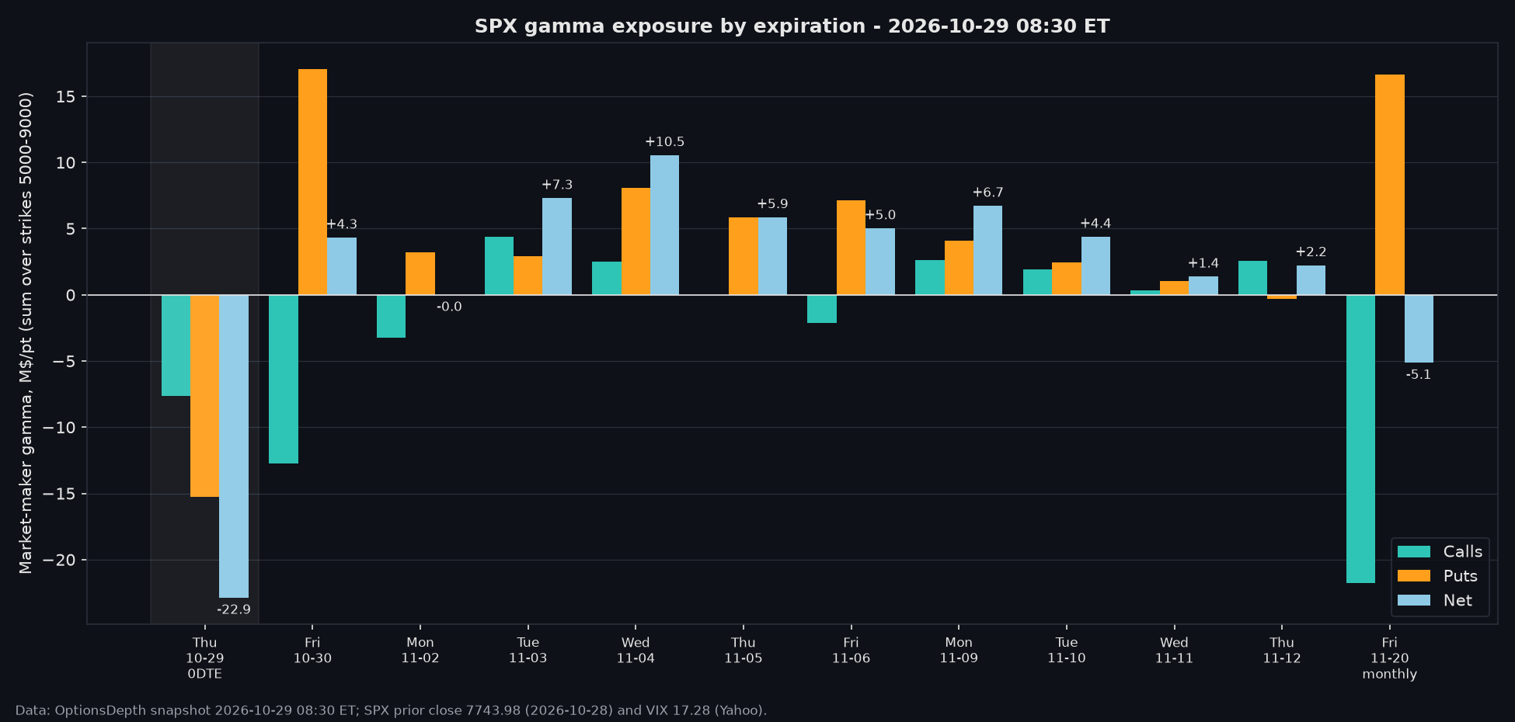
Task: Select the -22.9 net value label
Action: pos(234,609)
